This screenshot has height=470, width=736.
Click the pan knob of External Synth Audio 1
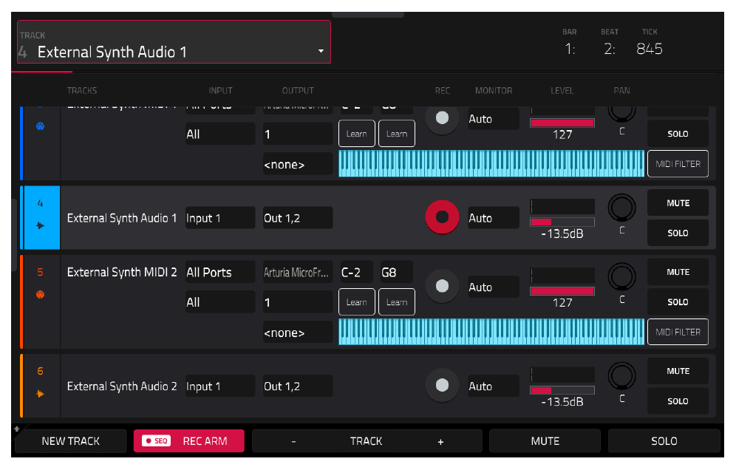click(622, 208)
